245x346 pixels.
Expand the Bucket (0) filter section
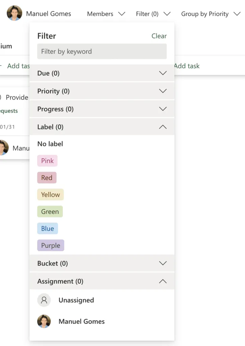(102, 264)
